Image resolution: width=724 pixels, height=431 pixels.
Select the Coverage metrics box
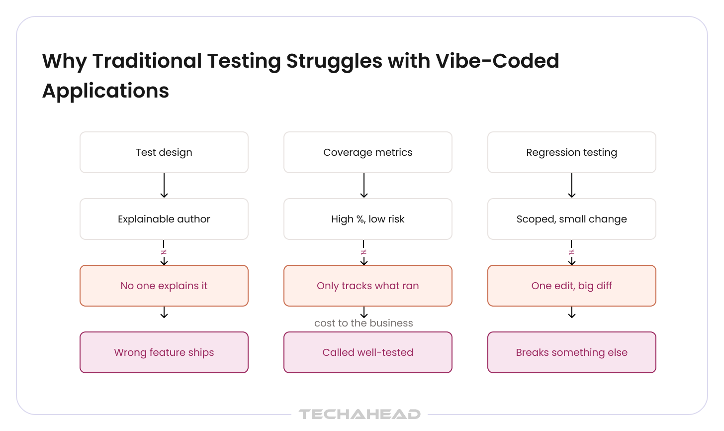(368, 152)
